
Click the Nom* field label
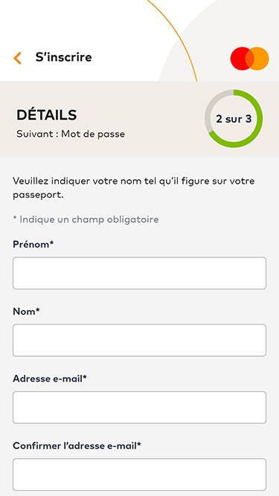click(26, 312)
